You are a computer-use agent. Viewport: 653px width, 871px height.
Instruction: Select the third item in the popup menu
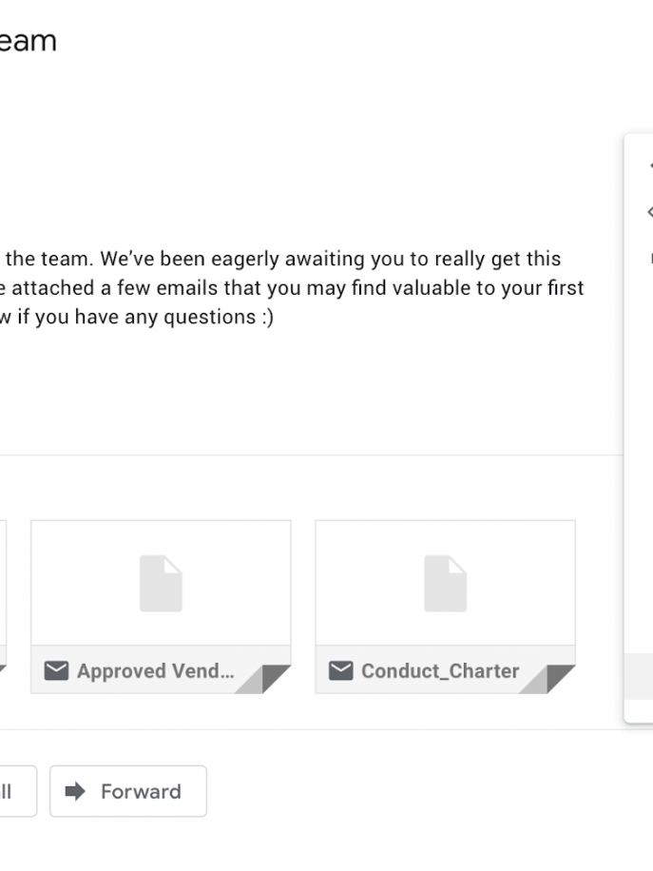[x=649, y=258]
